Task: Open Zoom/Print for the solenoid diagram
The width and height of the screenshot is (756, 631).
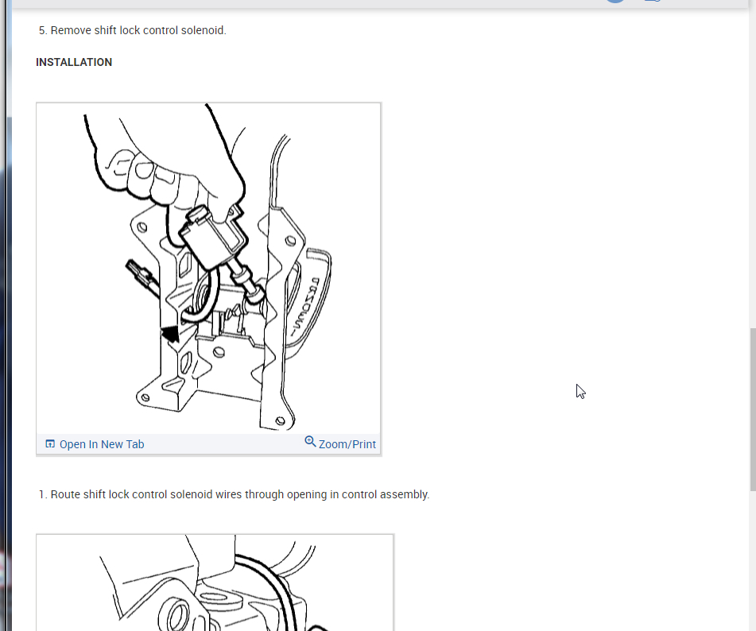Action: click(340, 443)
